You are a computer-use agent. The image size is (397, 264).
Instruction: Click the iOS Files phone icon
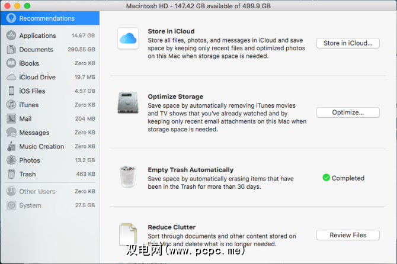[x=11, y=91]
